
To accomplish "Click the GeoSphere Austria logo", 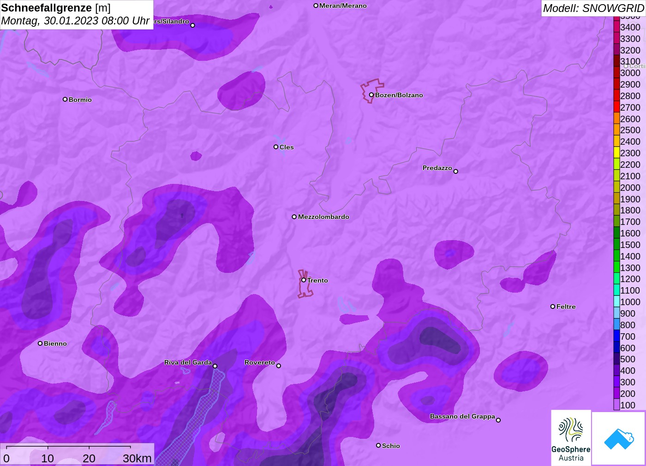I will pyautogui.click(x=571, y=437).
